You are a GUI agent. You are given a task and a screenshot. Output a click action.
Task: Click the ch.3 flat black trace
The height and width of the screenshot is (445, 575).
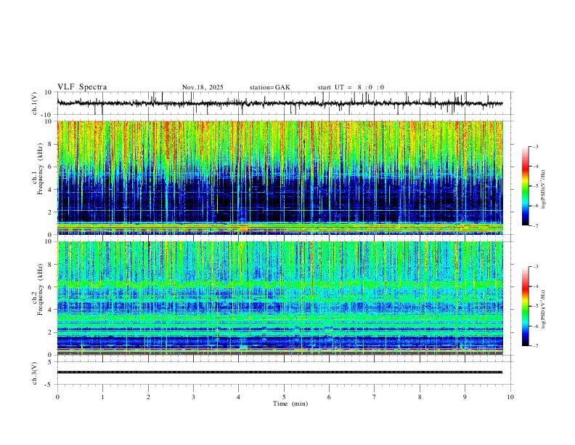pyautogui.click(x=280, y=372)
